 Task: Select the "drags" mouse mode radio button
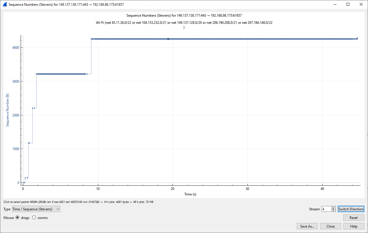[x=18, y=218]
